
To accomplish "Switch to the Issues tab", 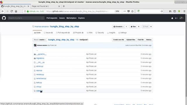I will [x=48, y=33].
